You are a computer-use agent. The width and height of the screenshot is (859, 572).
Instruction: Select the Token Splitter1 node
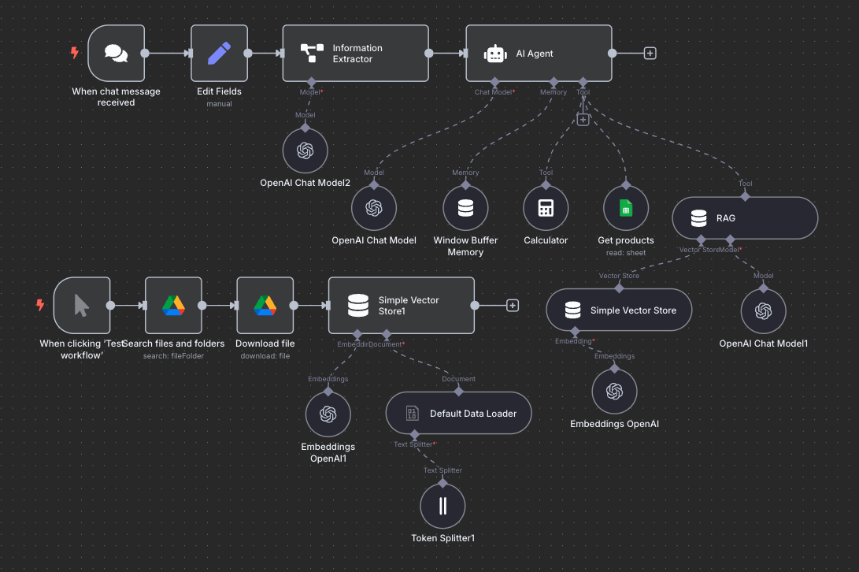[x=442, y=506]
